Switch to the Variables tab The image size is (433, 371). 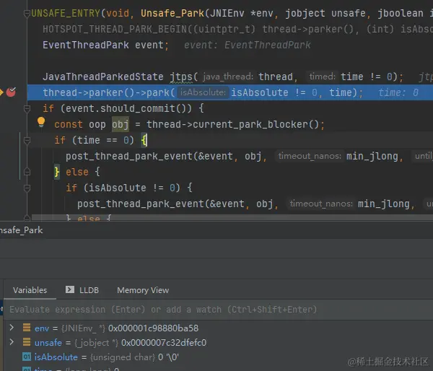[x=30, y=290]
